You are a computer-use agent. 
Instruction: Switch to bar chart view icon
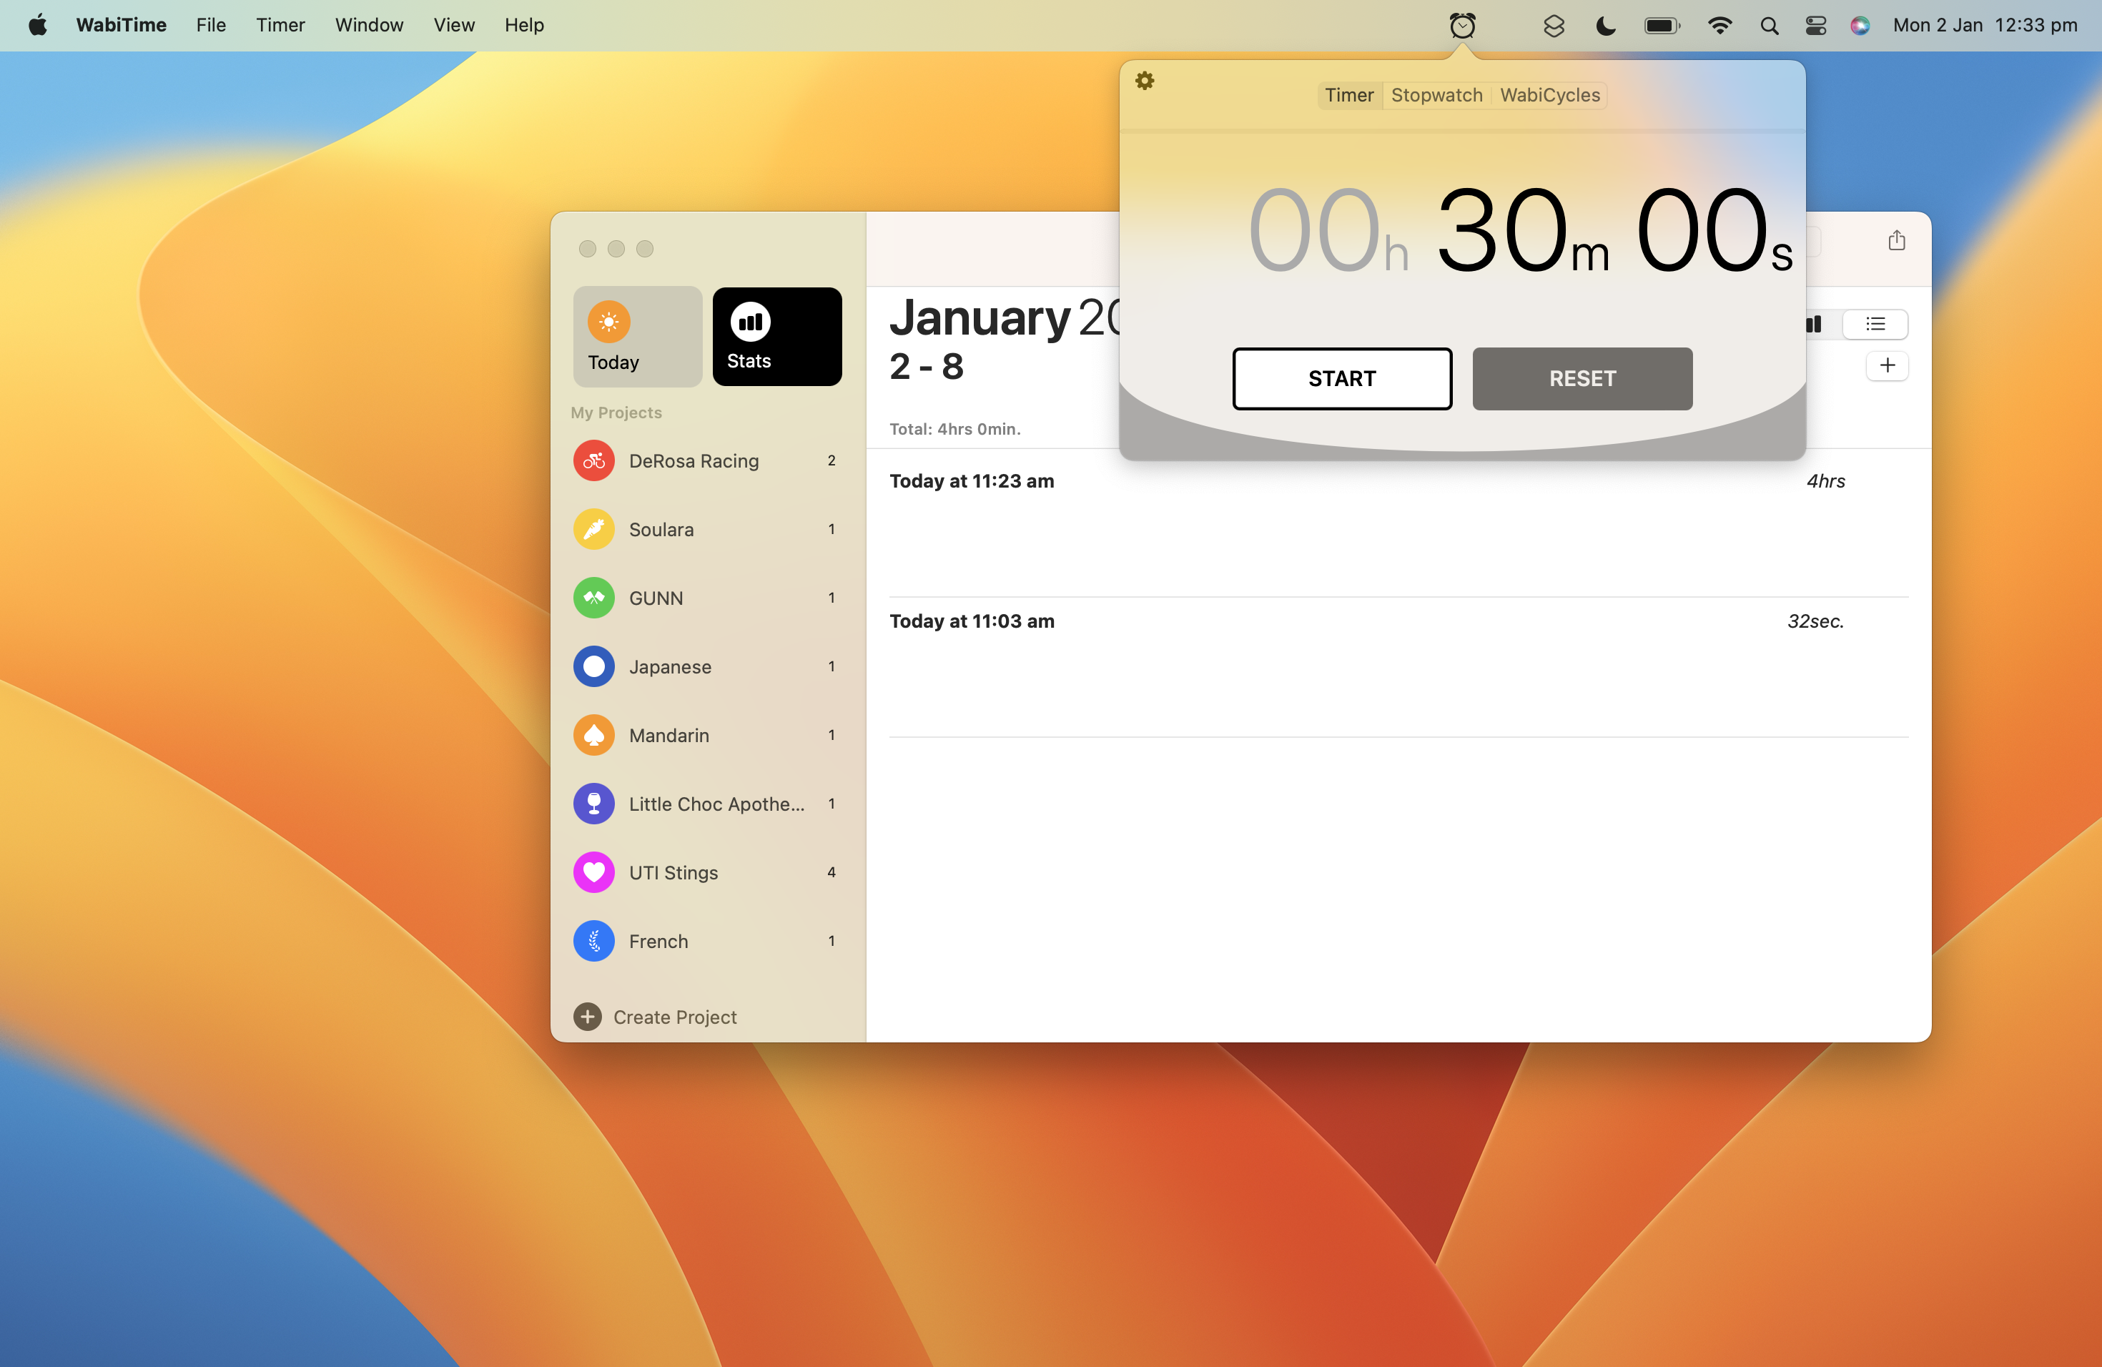(x=1813, y=324)
